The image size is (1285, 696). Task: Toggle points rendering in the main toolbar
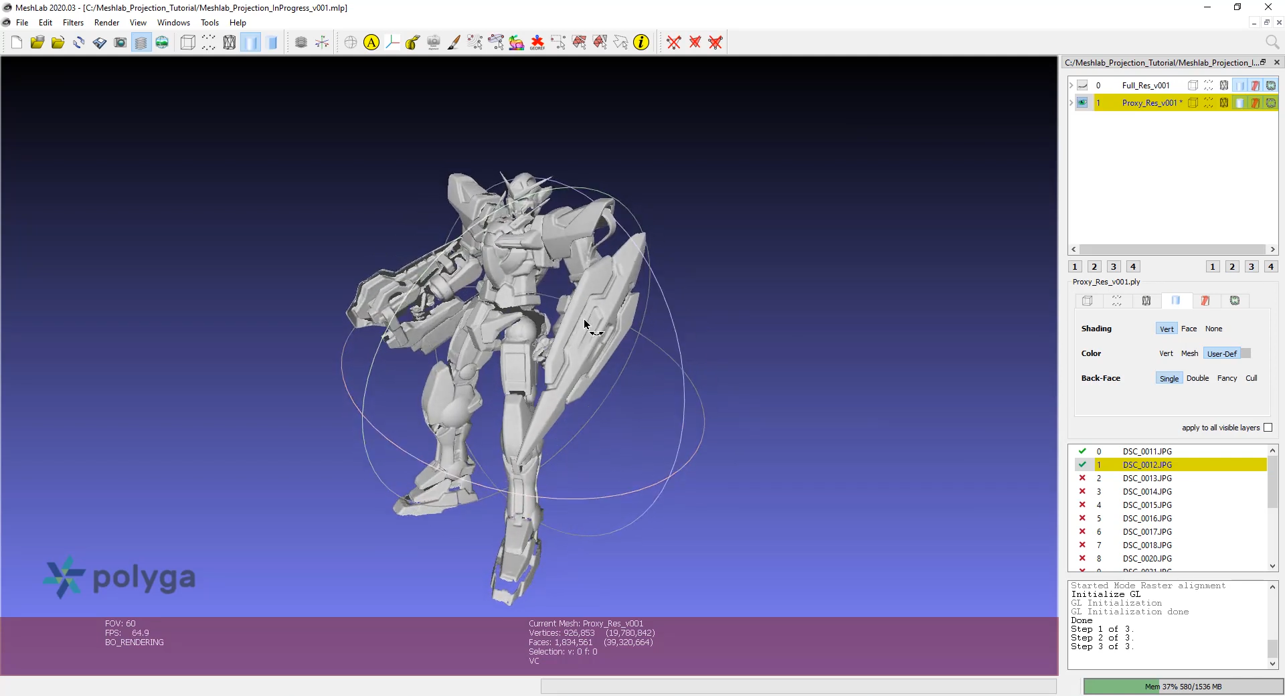(209, 43)
